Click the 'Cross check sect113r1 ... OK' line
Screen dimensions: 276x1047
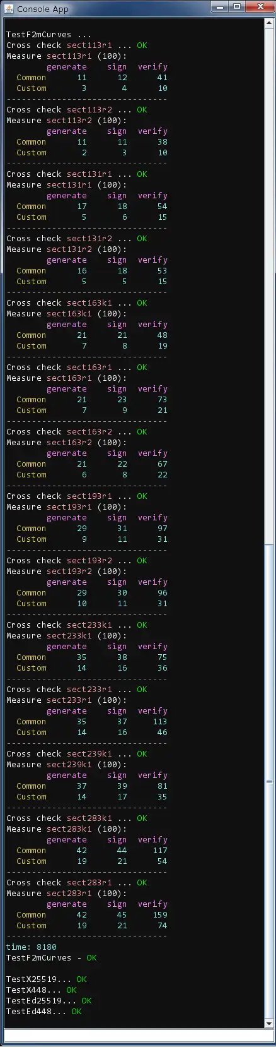coord(77,45)
